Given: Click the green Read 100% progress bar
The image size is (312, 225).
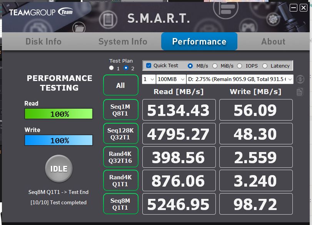Looking at the screenshot, I should 59,114.
